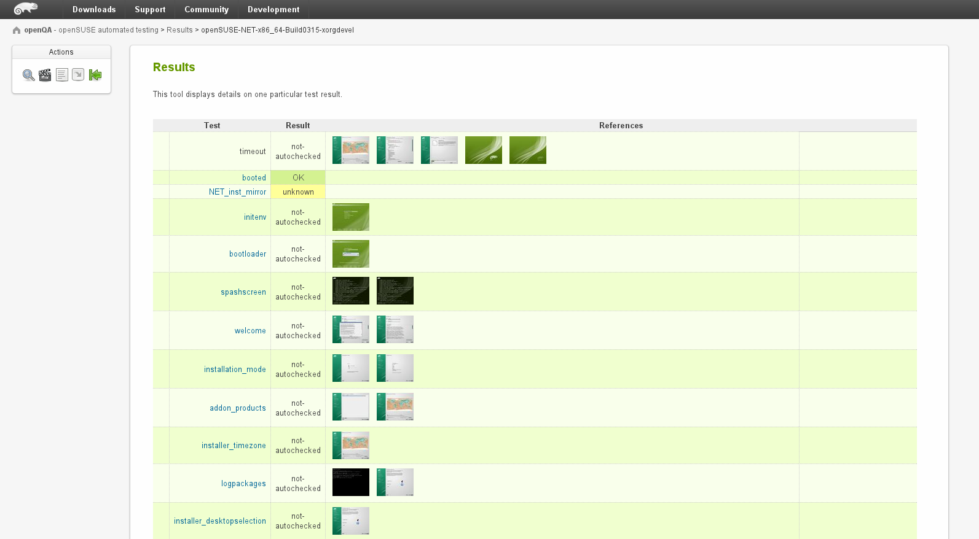
Task: Open second addon_products thumbnail with map
Action: (395, 407)
